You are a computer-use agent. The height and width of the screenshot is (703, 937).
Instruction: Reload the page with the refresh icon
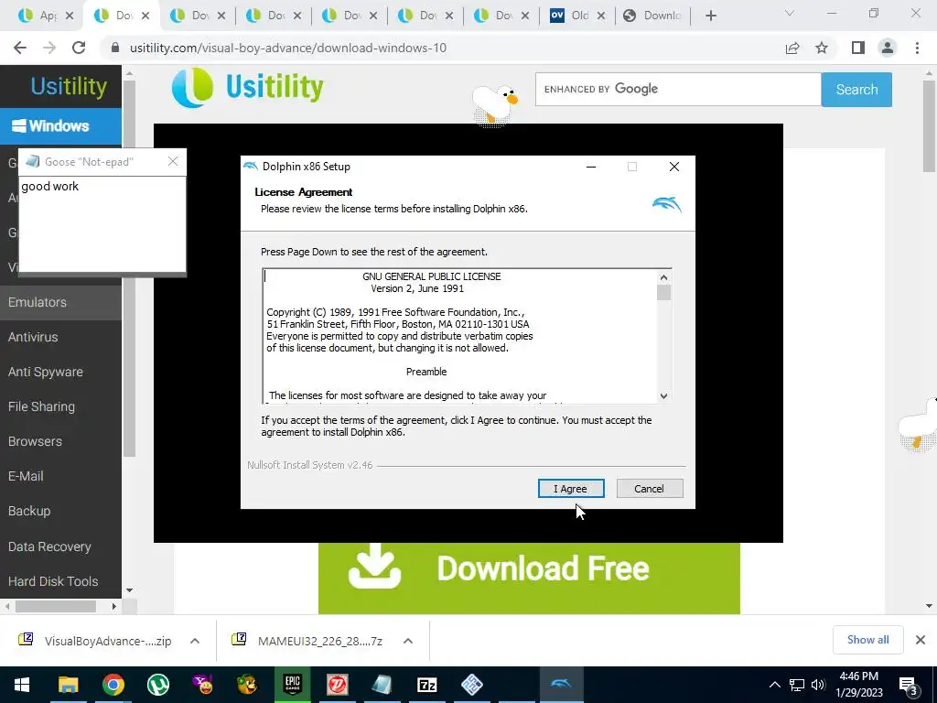click(x=79, y=48)
